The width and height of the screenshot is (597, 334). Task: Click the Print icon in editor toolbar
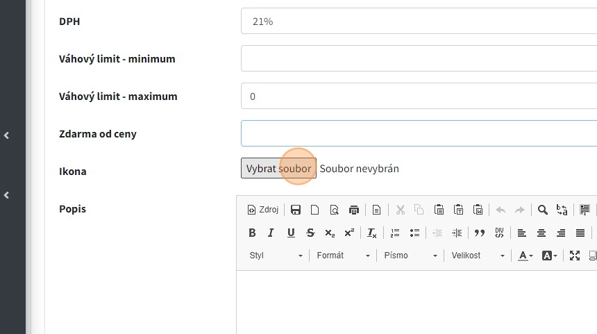point(354,210)
